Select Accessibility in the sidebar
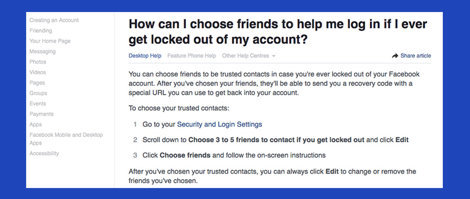 [44, 154]
